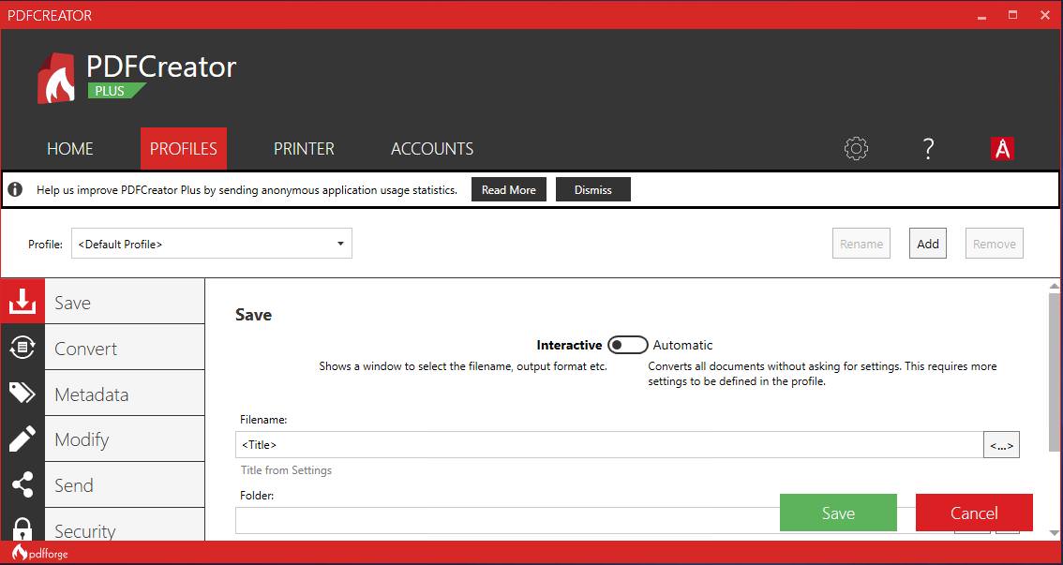1063x565 pixels.
Task: Open the Metadata section
Action: click(x=124, y=394)
